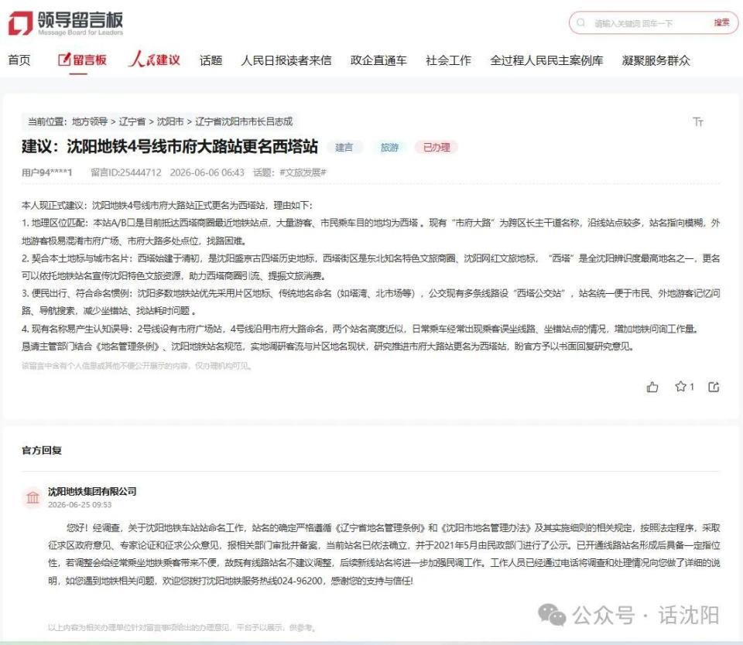Favorite the message with star icon
743x645 pixels.
coord(680,387)
